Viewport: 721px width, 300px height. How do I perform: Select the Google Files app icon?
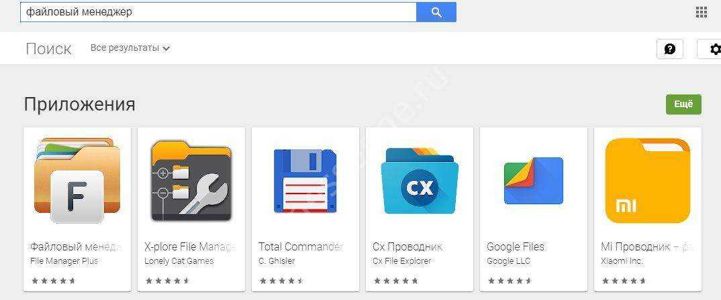point(534,181)
